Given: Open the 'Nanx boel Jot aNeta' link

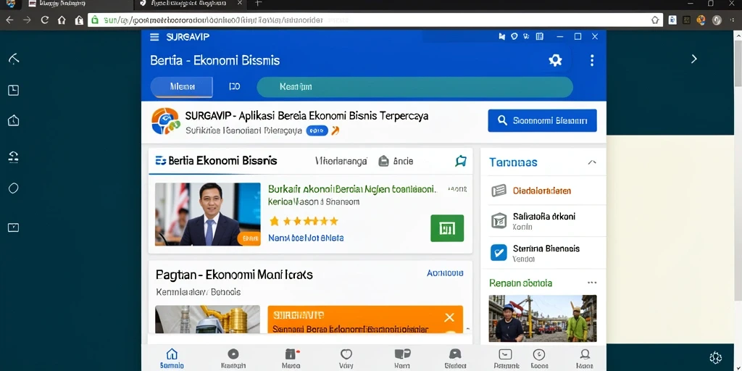Looking at the screenshot, I should (x=306, y=238).
